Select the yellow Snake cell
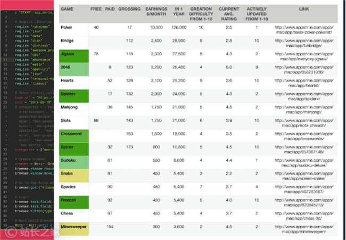The image size is (346, 240). click(73, 174)
